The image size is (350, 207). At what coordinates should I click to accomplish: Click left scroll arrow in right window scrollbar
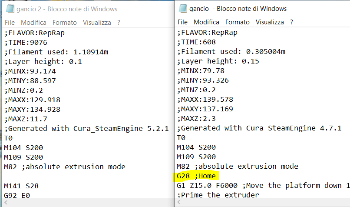[x=179, y=202]
